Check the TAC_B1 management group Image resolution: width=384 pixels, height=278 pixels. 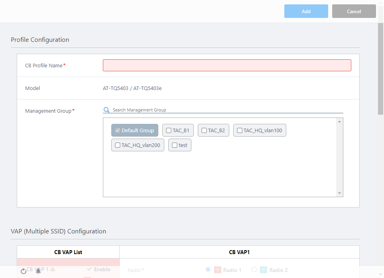coord(169,130)
